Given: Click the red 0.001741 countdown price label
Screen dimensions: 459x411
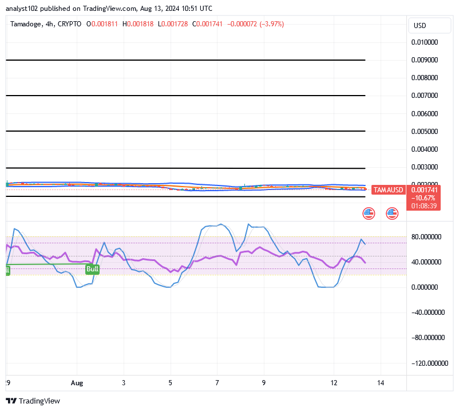Looking at the screenshot, I should click(424, 189).
